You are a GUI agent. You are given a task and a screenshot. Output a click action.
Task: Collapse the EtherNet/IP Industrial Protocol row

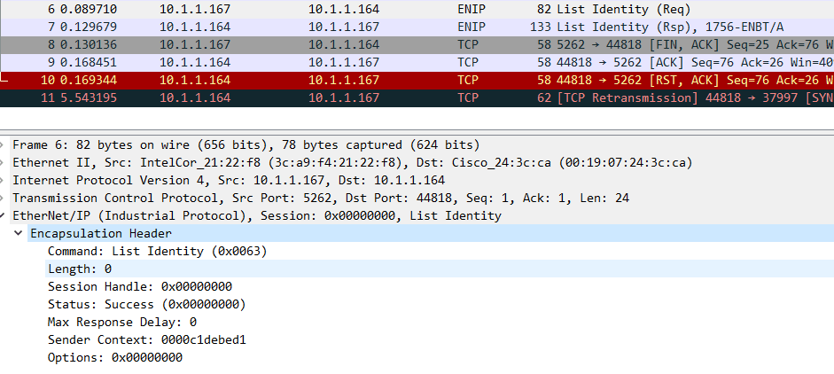tap(2, 215)
